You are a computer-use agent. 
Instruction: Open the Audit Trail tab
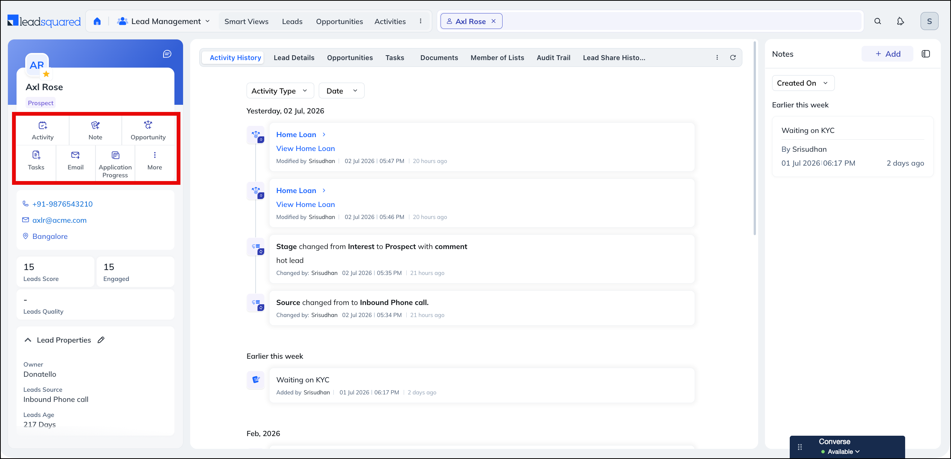[x=553, y=57]
